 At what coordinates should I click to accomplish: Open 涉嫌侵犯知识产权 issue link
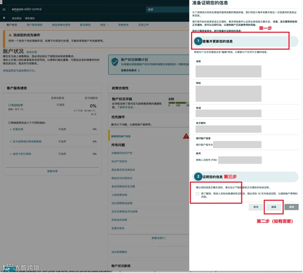tap(122, 153)
